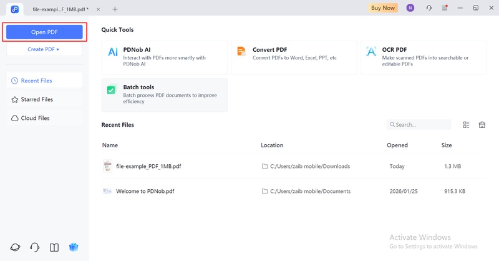Click the Open PDF button
The width and height of the screenshot is (499, 261).
click(44, 32)
